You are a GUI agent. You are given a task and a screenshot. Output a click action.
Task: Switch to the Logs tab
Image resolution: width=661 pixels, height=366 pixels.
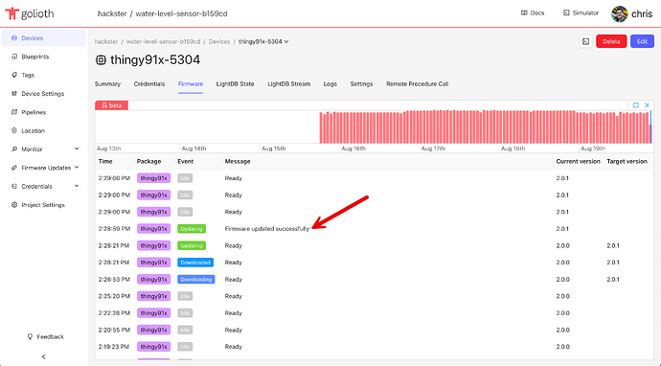(330, 84)
